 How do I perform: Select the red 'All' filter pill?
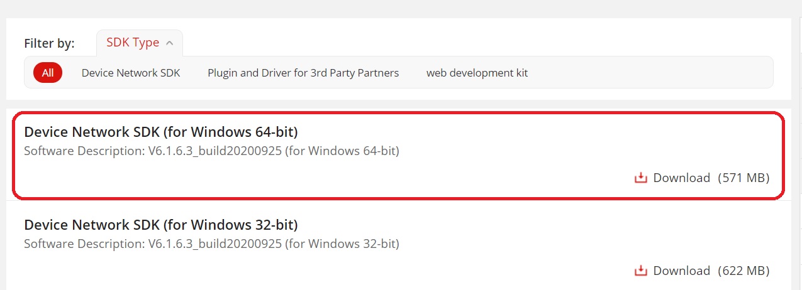point(48,73)
